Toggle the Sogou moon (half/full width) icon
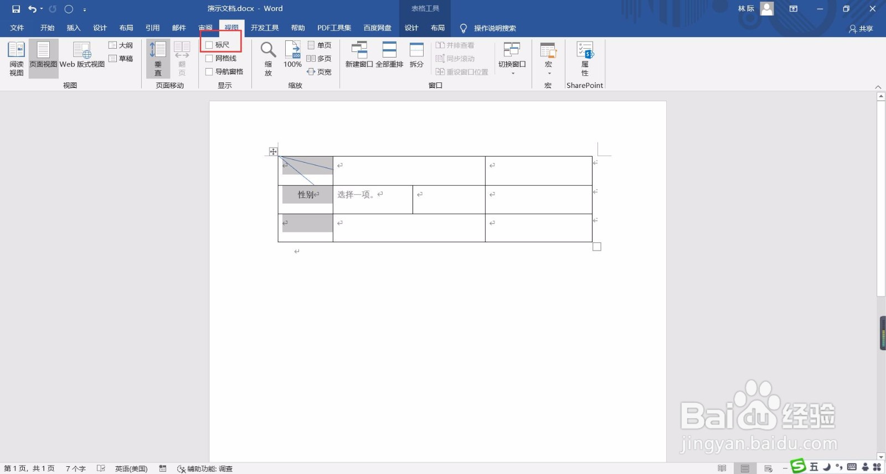Image resolution: width=886 pixels, height=474 pixels. pyautogui.click(x=827, y=467)
